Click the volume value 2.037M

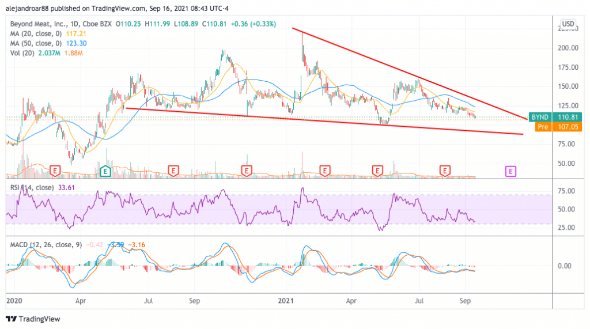click(50, 53)
